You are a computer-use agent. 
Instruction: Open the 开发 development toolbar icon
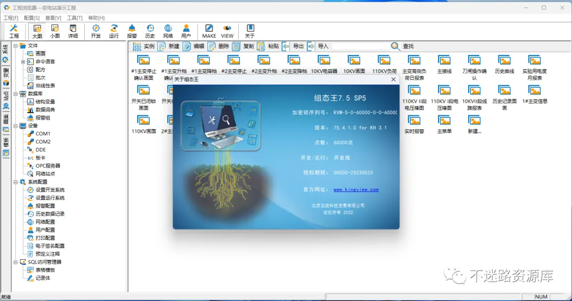(95, 31)
